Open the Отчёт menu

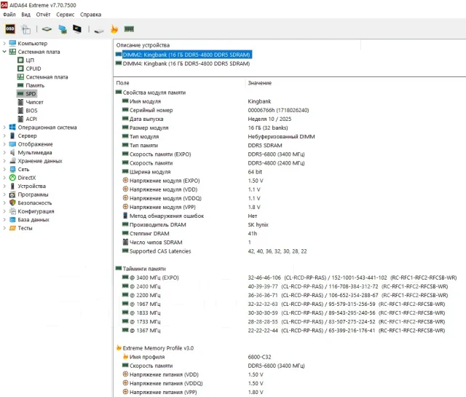point(44,15)
